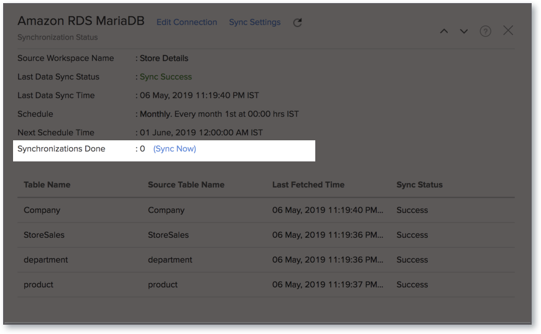Click the Store Details workspace name value
The image size is (541, 334).
[164, 58]
